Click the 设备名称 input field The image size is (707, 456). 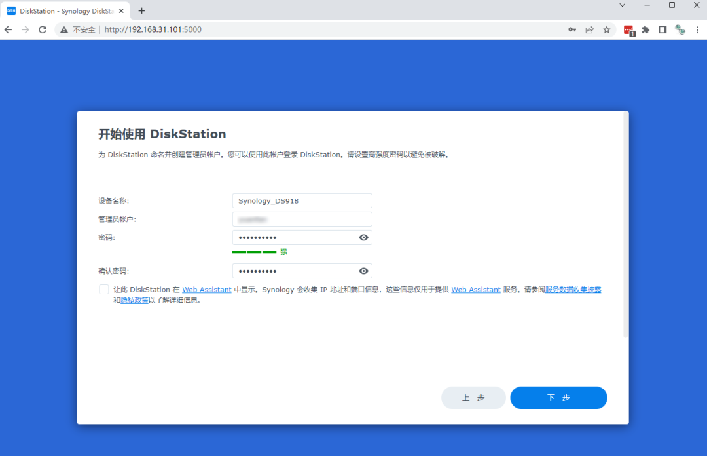pyautogui.click(x=302, y=201)
